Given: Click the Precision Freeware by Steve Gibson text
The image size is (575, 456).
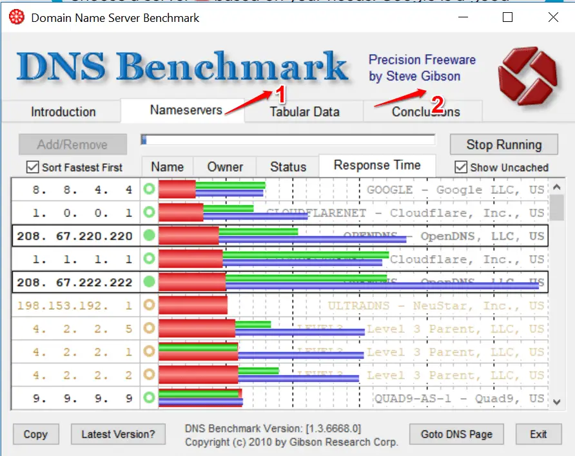Looking at the screenshot, I should (x=422, y=68).
